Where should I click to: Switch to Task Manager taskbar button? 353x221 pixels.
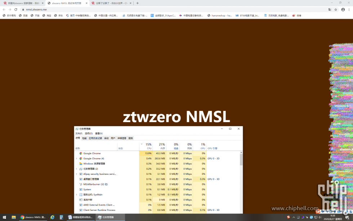click(110, 217)
